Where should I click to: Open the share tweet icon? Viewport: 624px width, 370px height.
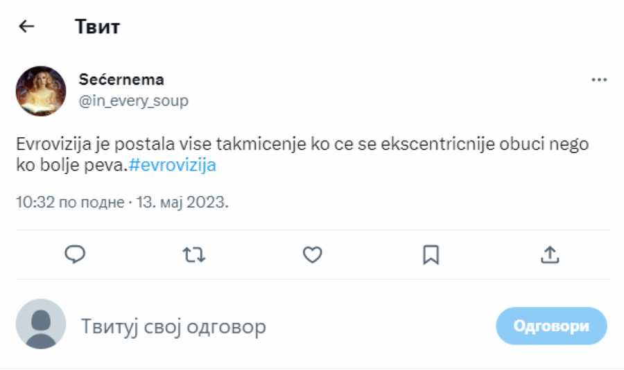pyautogui.click(x=549, y=254)
